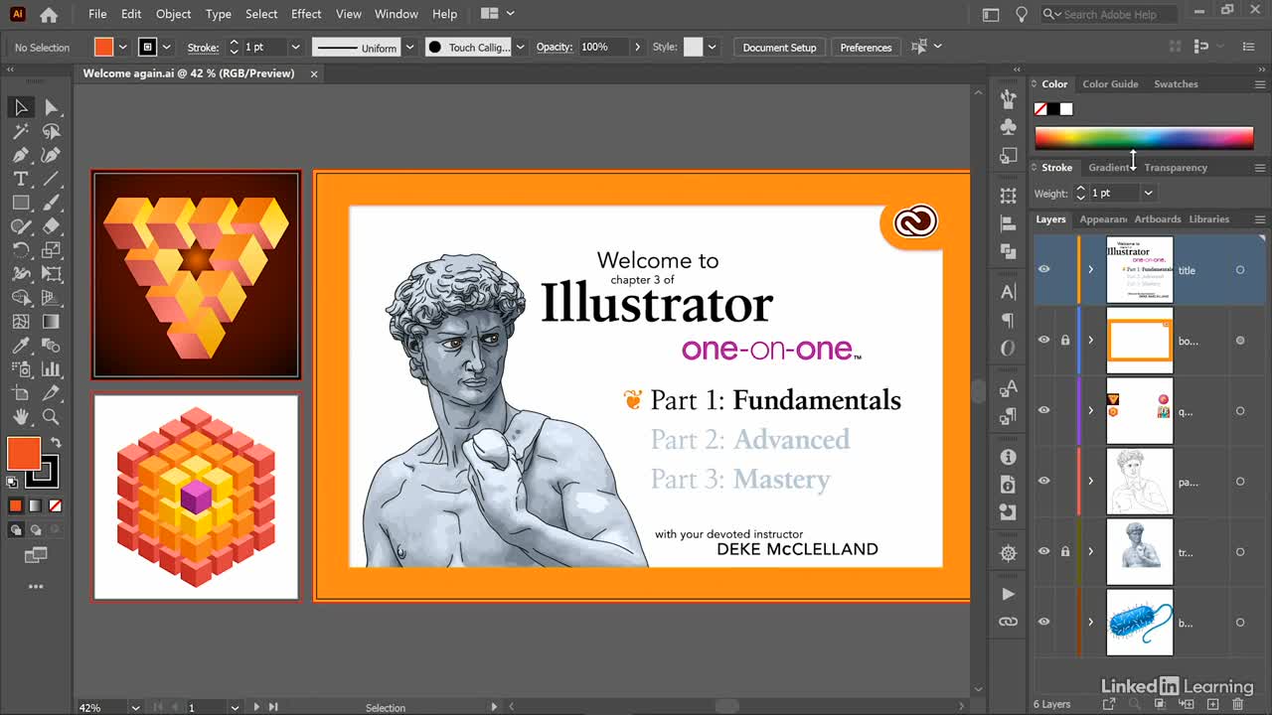
Task: Click the Document Setup button
Action: [x=779, y=47]
